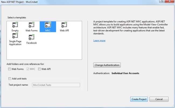Click the help question mark button in title bar
This screenshot has width=175, height=108.
pyautogui.click(x=162, y=1)
